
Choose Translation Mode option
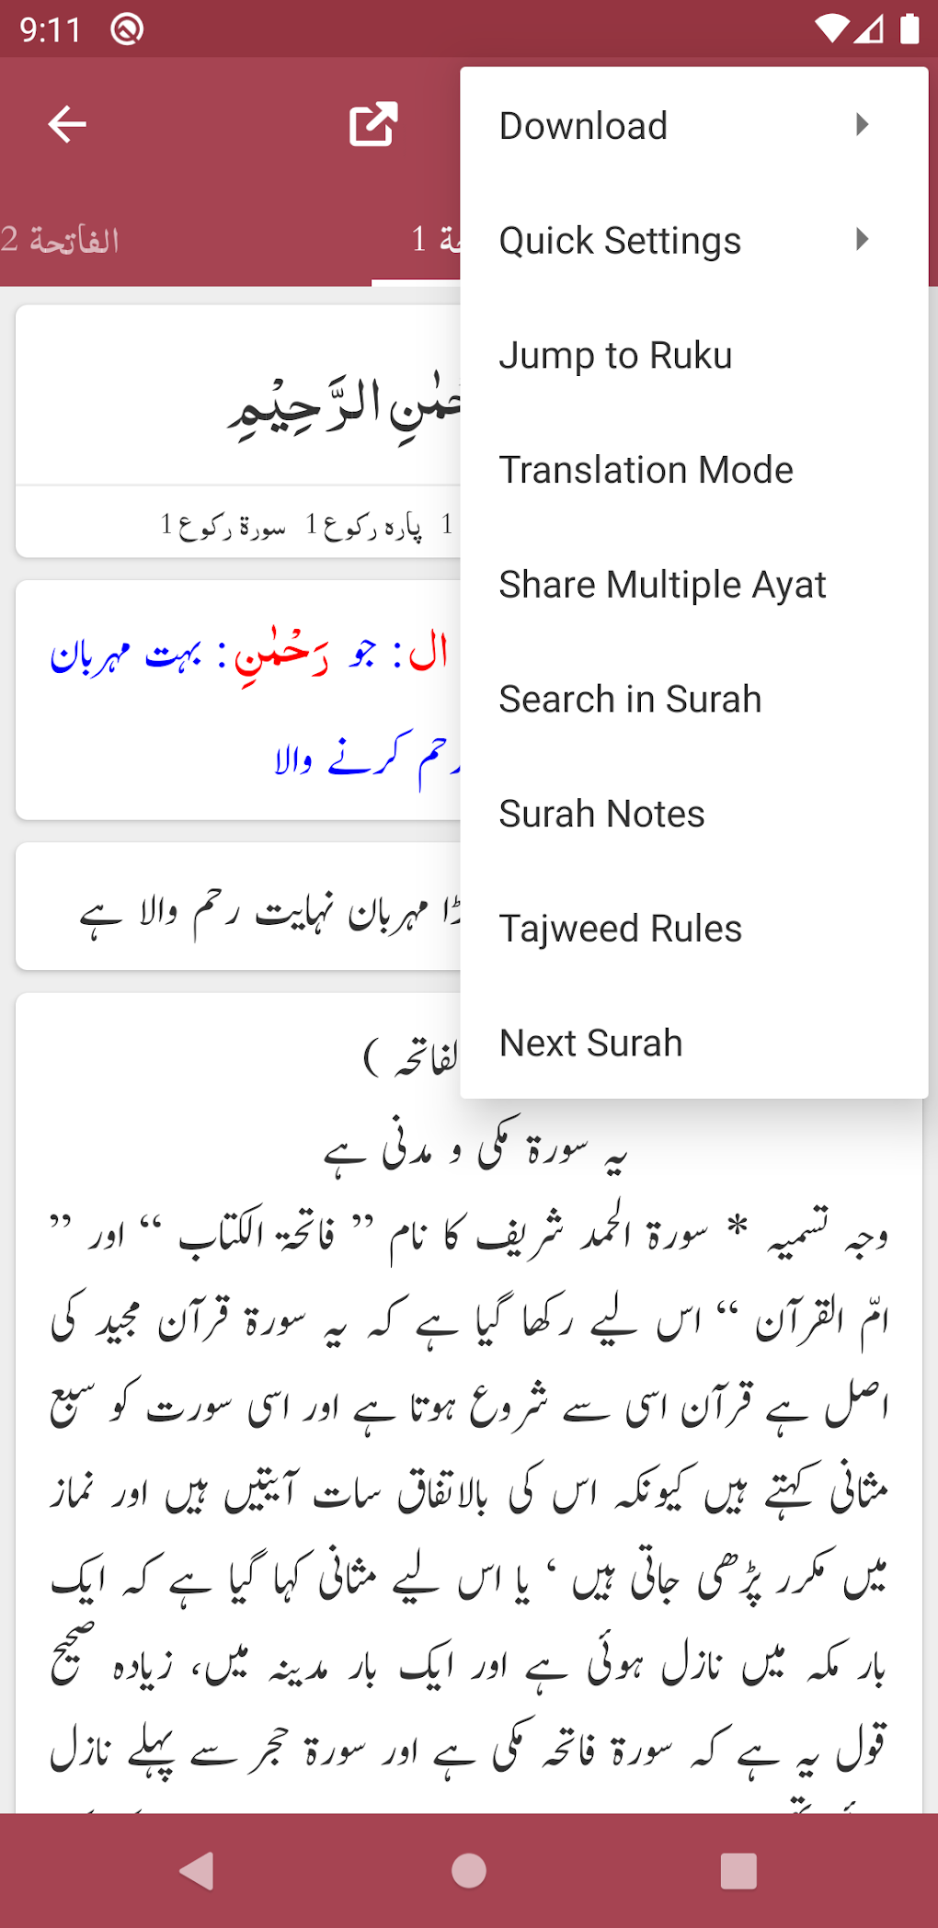coord(646,470)
